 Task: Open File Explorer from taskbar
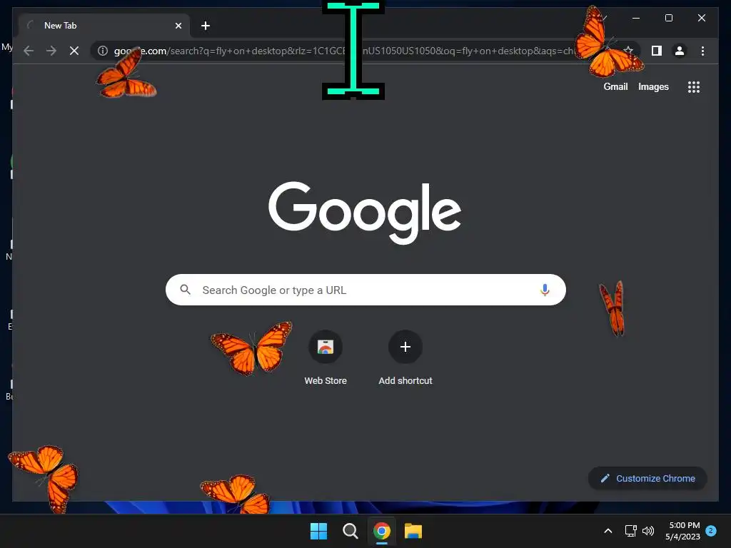pos(413,531)
